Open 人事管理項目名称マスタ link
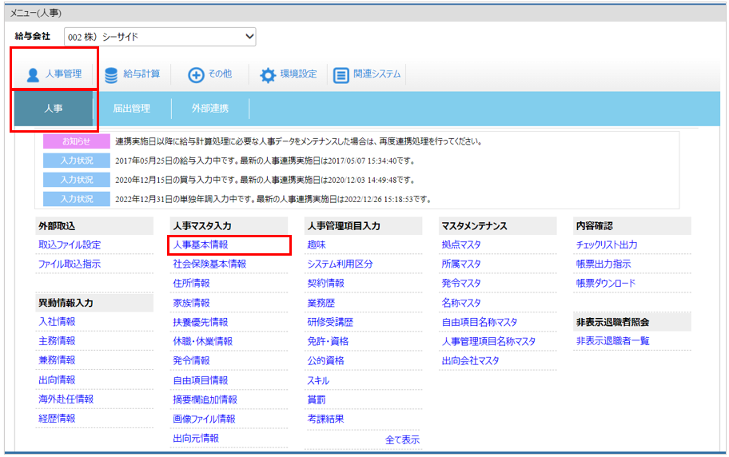 coord(488,342)
